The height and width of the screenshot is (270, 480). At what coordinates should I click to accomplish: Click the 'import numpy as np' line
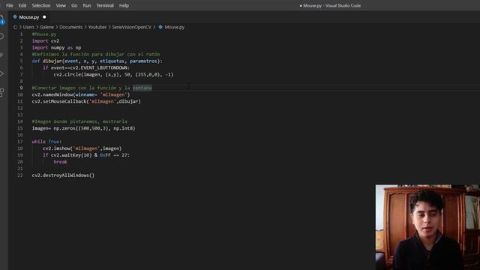click(57, 47)
